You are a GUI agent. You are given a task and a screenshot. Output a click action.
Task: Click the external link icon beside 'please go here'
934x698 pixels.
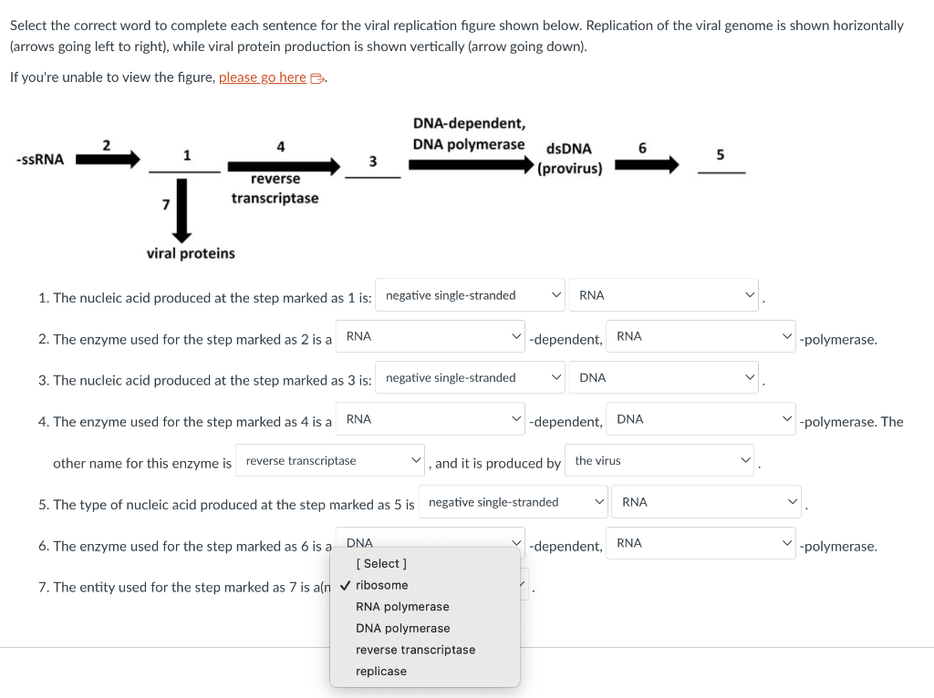[317, 78]
